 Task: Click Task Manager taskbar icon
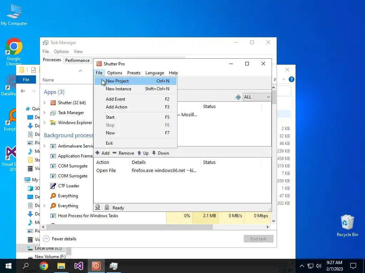click(x=114, y=266)
